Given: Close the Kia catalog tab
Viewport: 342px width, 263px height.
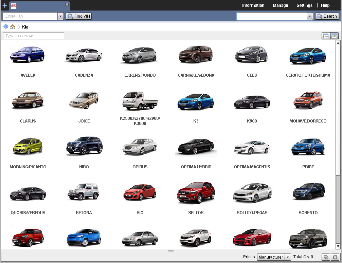Looking at the screenshot, I should pos(67,4).
